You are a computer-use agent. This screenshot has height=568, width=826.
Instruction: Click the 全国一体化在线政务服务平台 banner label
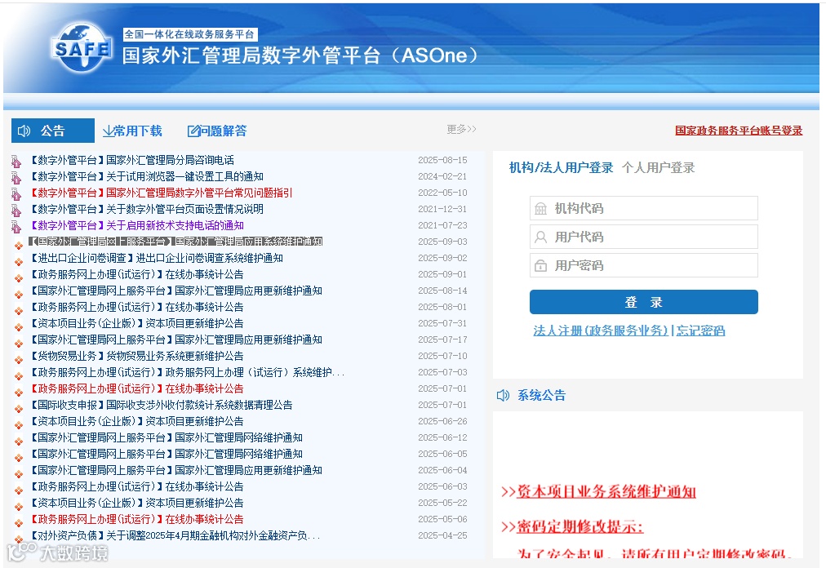tap(189, 34)
